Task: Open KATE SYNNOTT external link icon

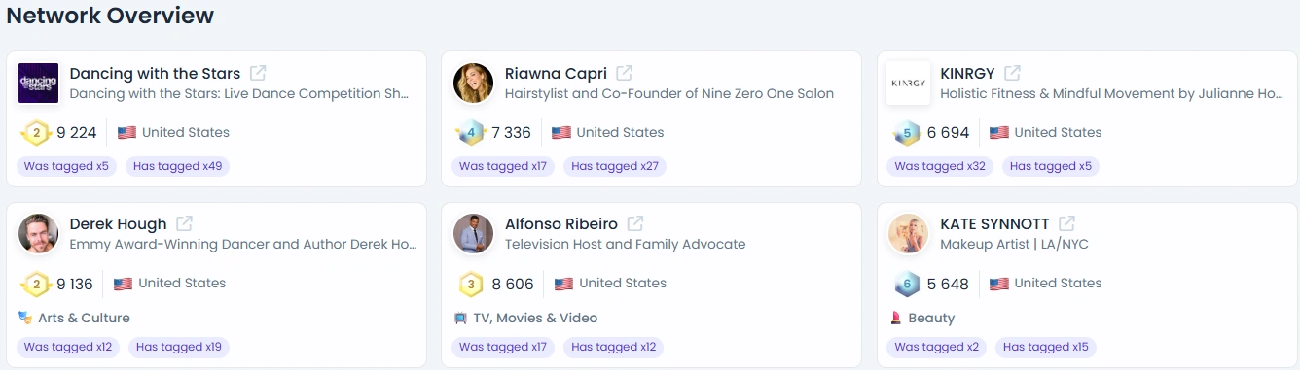Action: (1066, 223)
